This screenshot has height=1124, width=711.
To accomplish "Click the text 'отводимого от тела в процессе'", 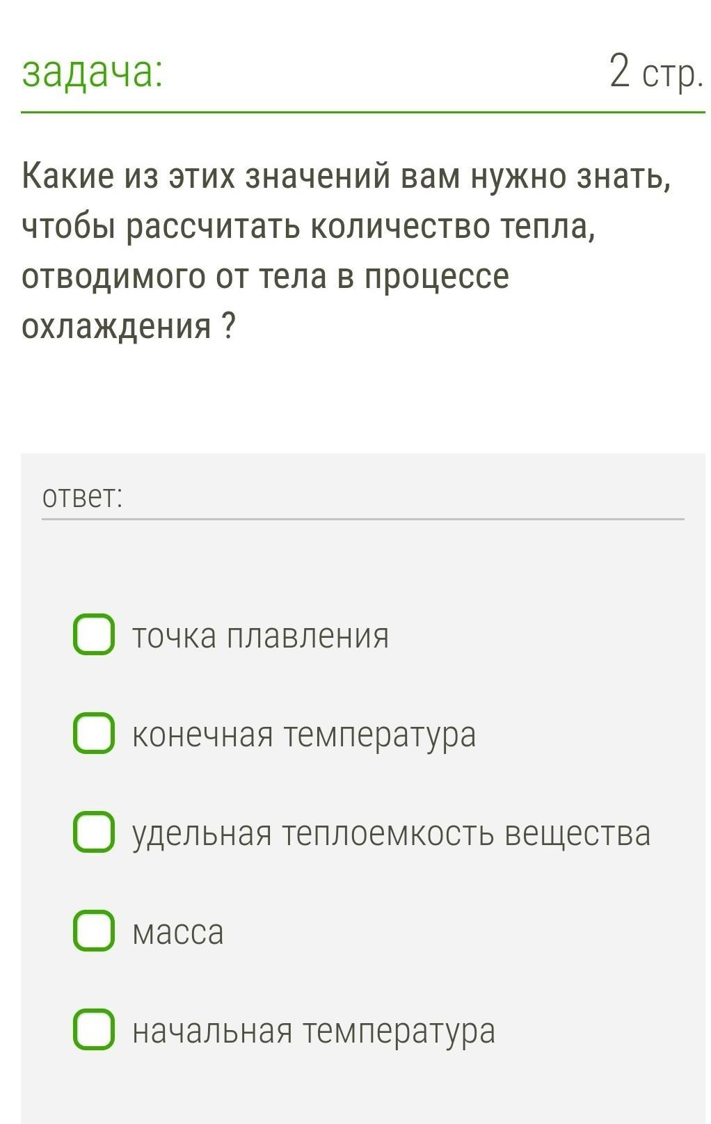I will (x=265, y=276).
